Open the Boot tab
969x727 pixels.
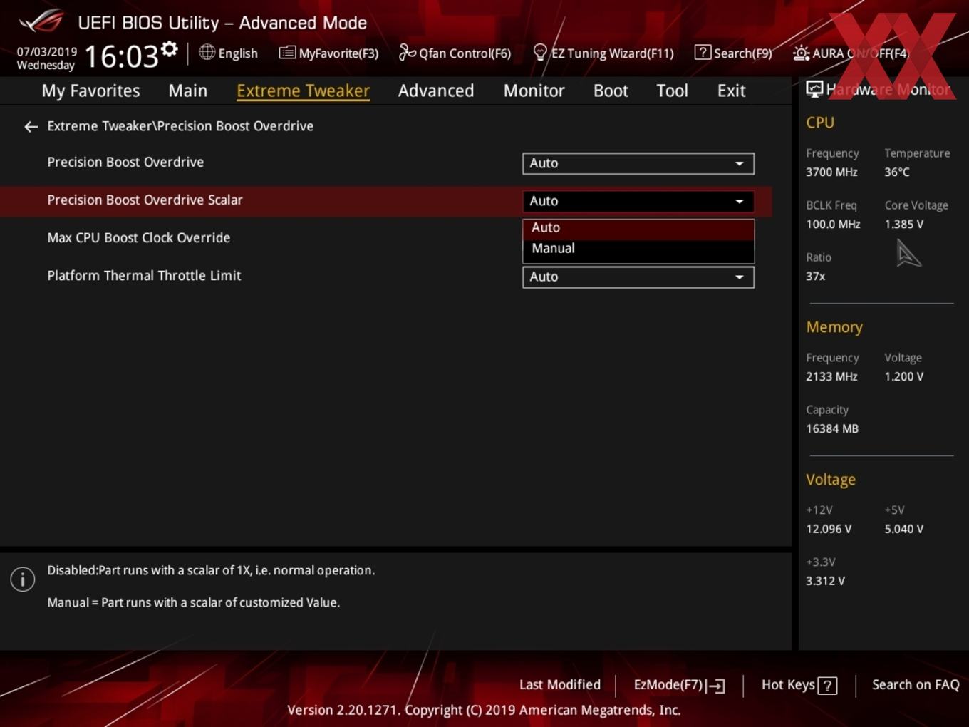(x=611, y=91)
